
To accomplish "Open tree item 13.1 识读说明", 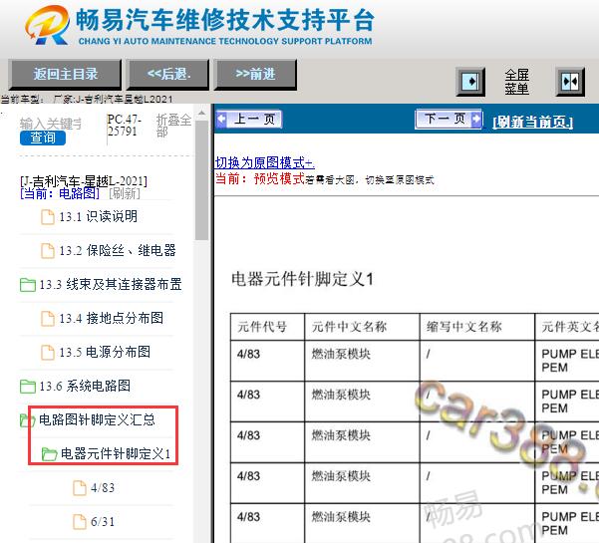I will point(99,217).
